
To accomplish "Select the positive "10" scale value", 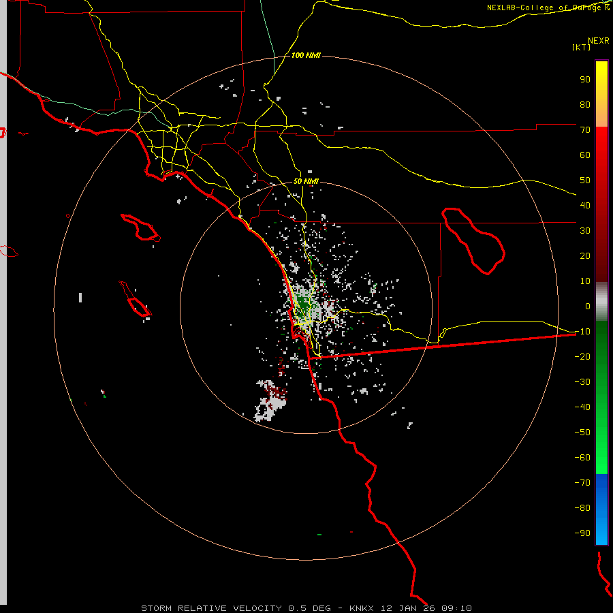I will click(585, 281).
